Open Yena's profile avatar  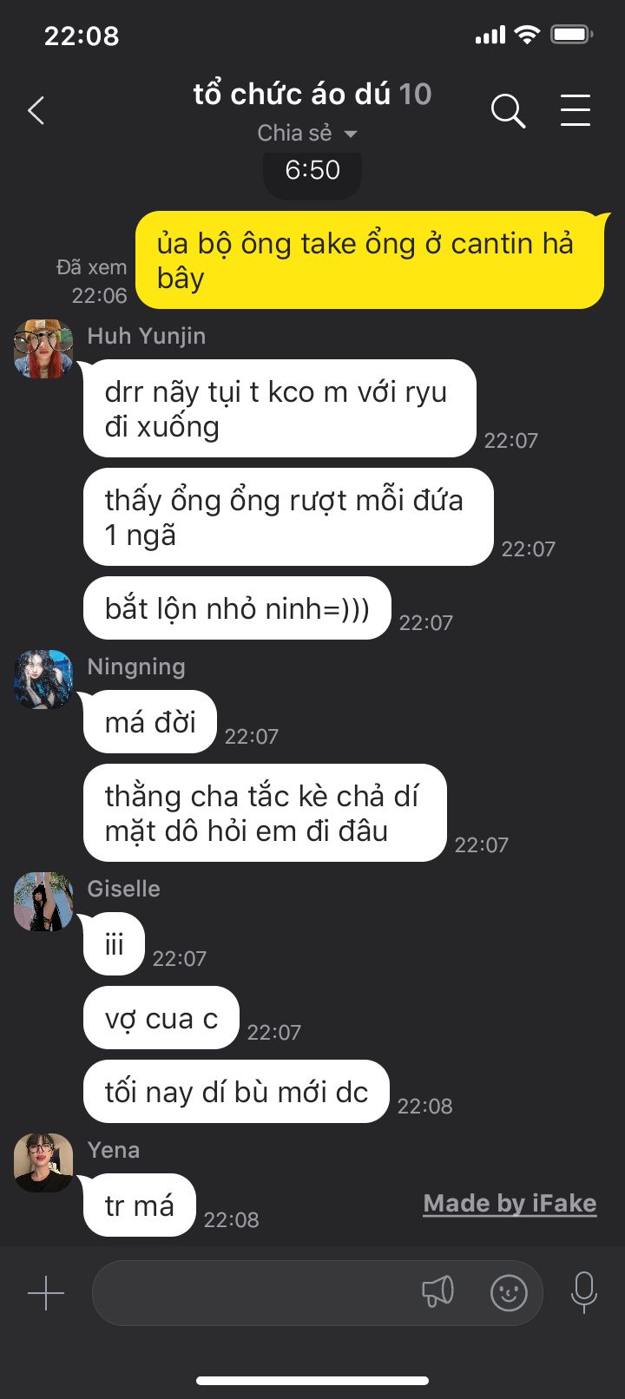coord(43,1163)
